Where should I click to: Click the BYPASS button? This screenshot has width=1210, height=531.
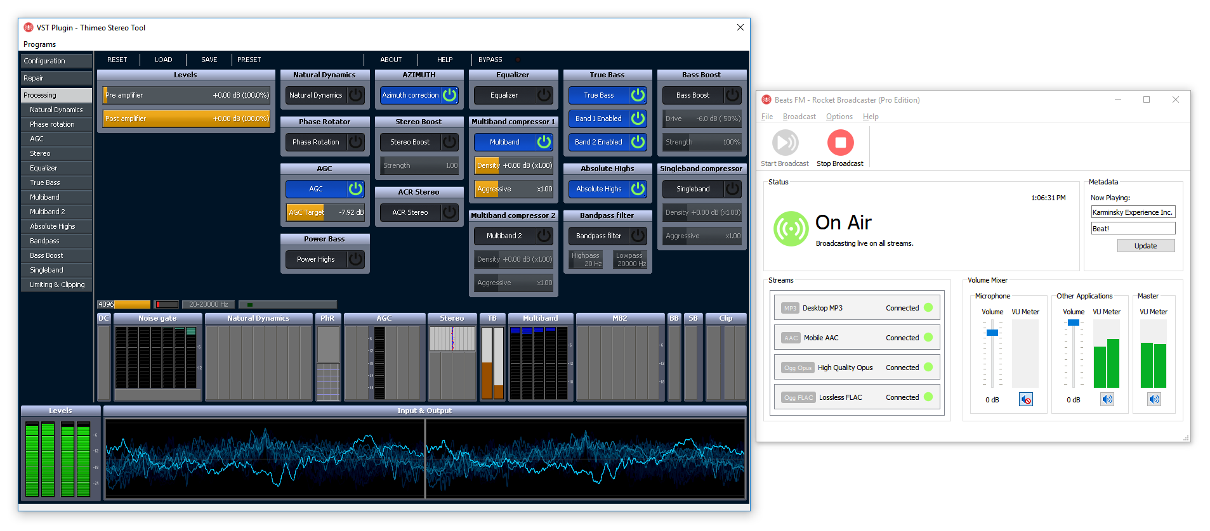(x=490, y=60)
